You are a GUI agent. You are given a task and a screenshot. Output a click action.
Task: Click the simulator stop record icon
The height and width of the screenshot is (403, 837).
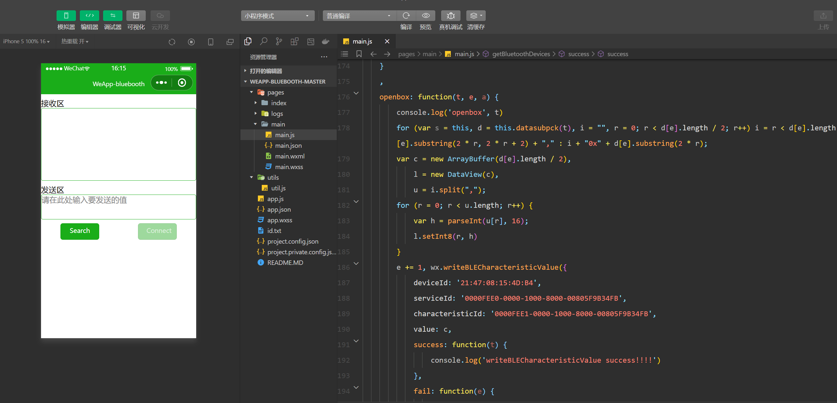[x=191, y=42]
